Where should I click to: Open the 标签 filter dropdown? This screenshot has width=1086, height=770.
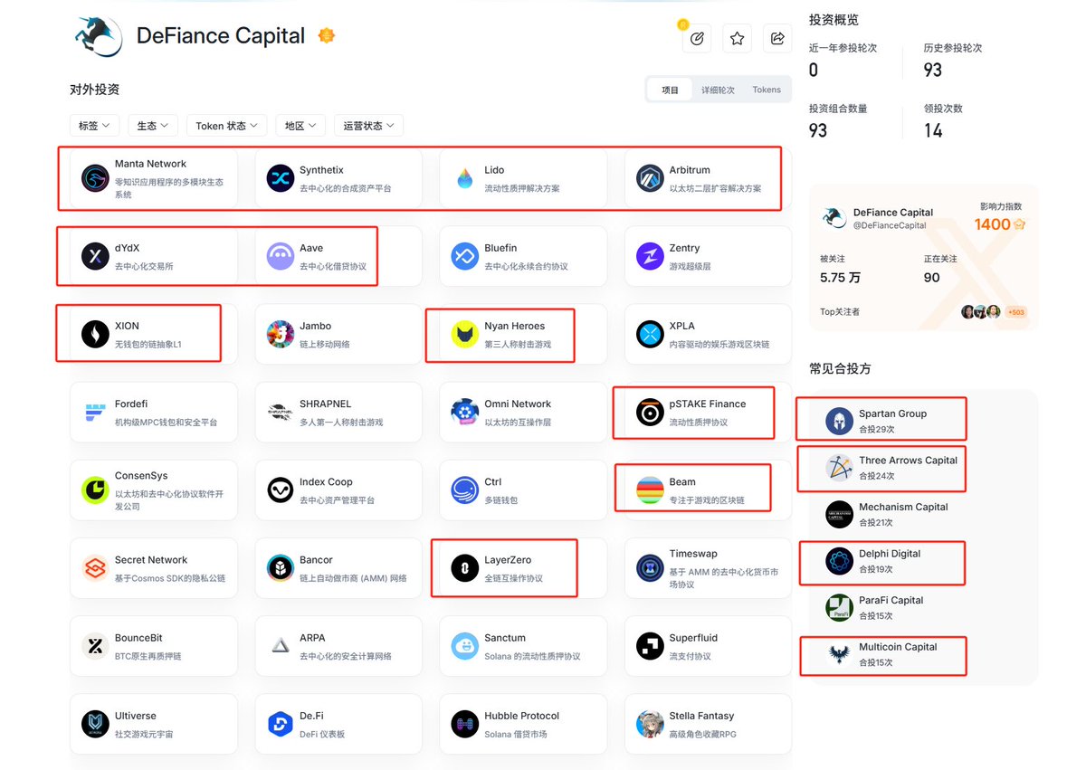[x=94, y=126]
